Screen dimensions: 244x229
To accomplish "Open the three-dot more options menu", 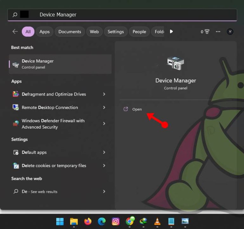I will (x=218, y=31).
